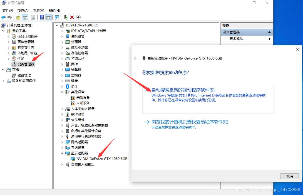Open the 文件(F) menu
This screenshot has width=303, height=195.
tap(8, 11)
